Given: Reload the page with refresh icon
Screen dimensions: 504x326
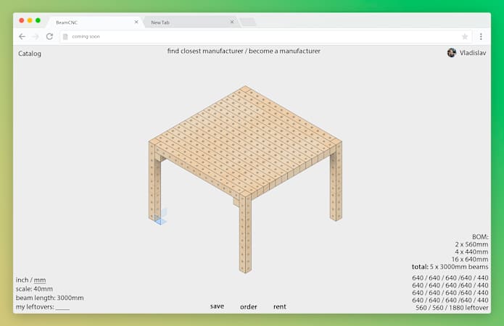Looking at the screenshot, I should (49, 36).
